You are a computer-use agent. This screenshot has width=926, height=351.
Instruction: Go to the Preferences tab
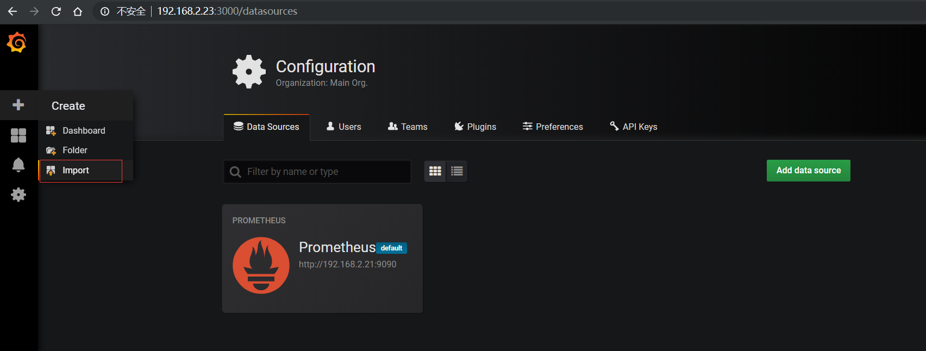[x=553, y=127]
